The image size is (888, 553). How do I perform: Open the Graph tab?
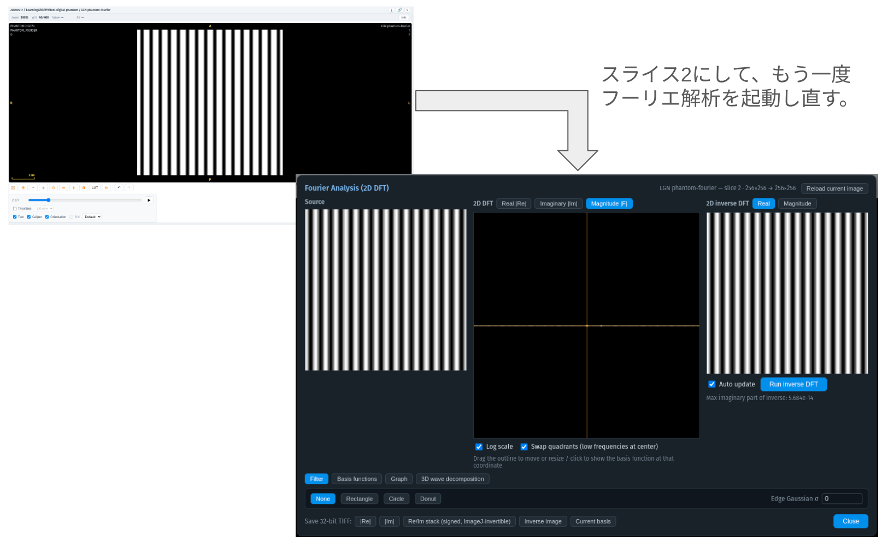[x=399, y=479]
